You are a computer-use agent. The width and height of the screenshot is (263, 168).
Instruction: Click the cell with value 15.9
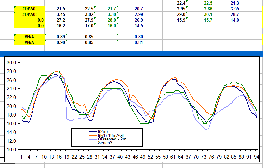[x=181, y=20]
